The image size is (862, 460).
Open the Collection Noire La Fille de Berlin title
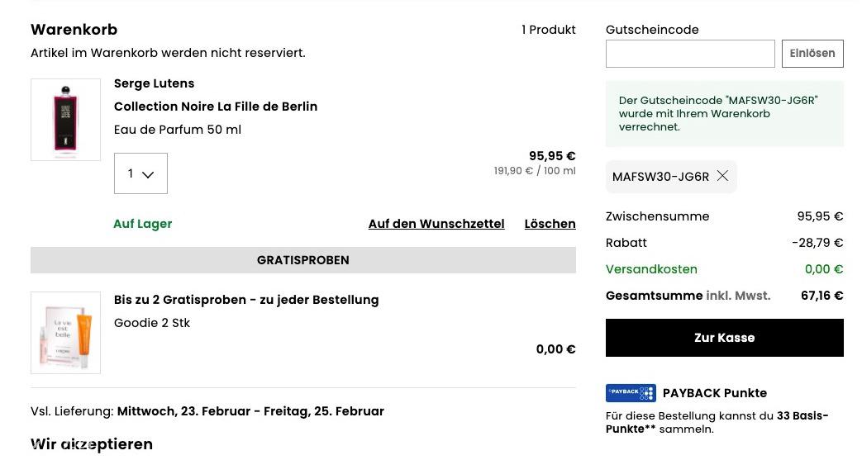click(216, 106)
